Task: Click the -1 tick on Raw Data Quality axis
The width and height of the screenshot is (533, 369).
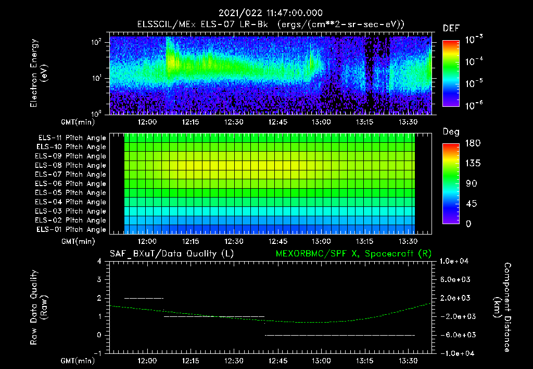Action: point(97,353)
